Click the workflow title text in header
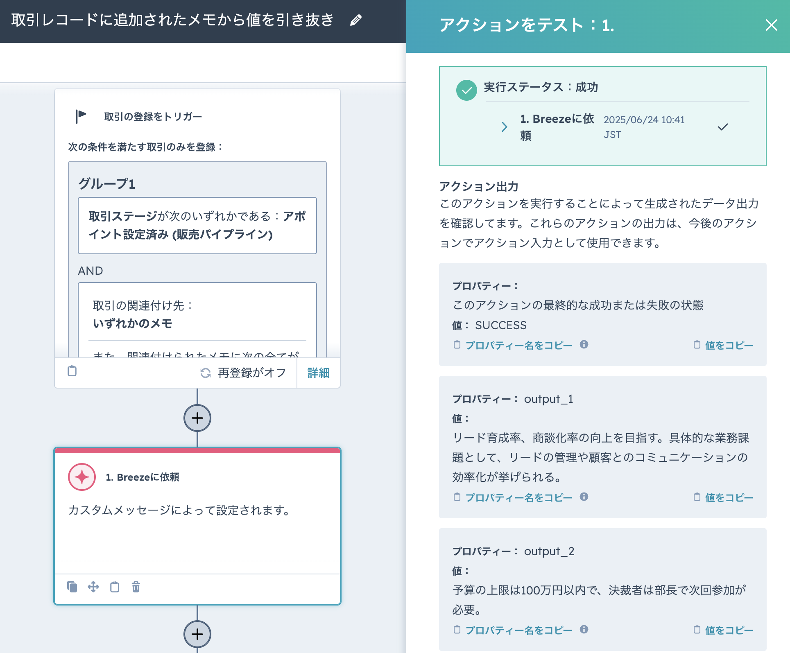Image resolution: width=790 pixels, height=653 pixels. point(173,20)
